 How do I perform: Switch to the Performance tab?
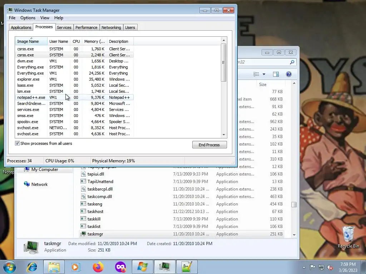click(x=86, y=27)
